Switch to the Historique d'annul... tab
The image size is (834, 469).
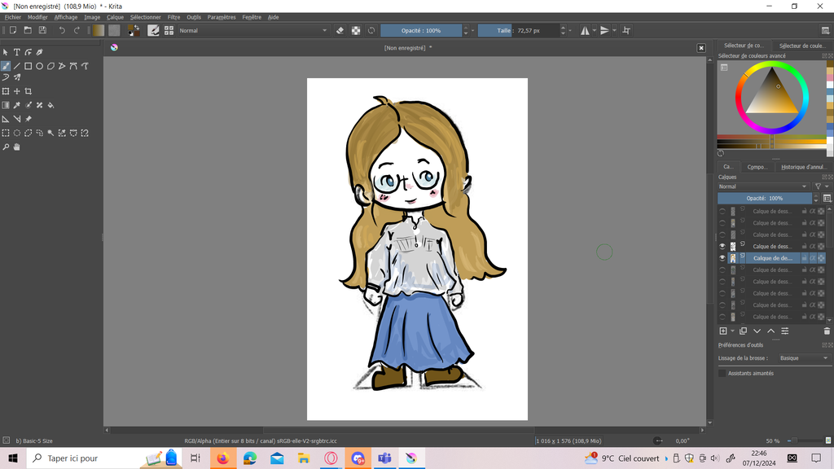coord(803,167)
